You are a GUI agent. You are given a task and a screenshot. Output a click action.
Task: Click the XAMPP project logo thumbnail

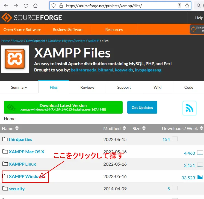(x=15, y=59)
